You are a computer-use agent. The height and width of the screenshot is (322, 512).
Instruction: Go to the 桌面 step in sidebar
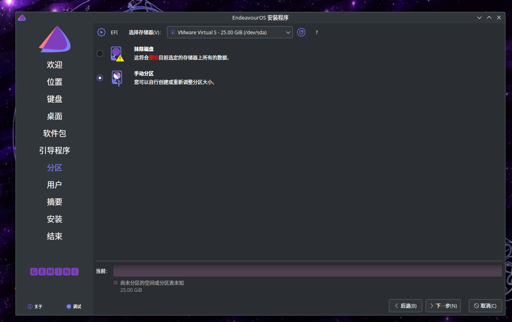click(55, 116)
